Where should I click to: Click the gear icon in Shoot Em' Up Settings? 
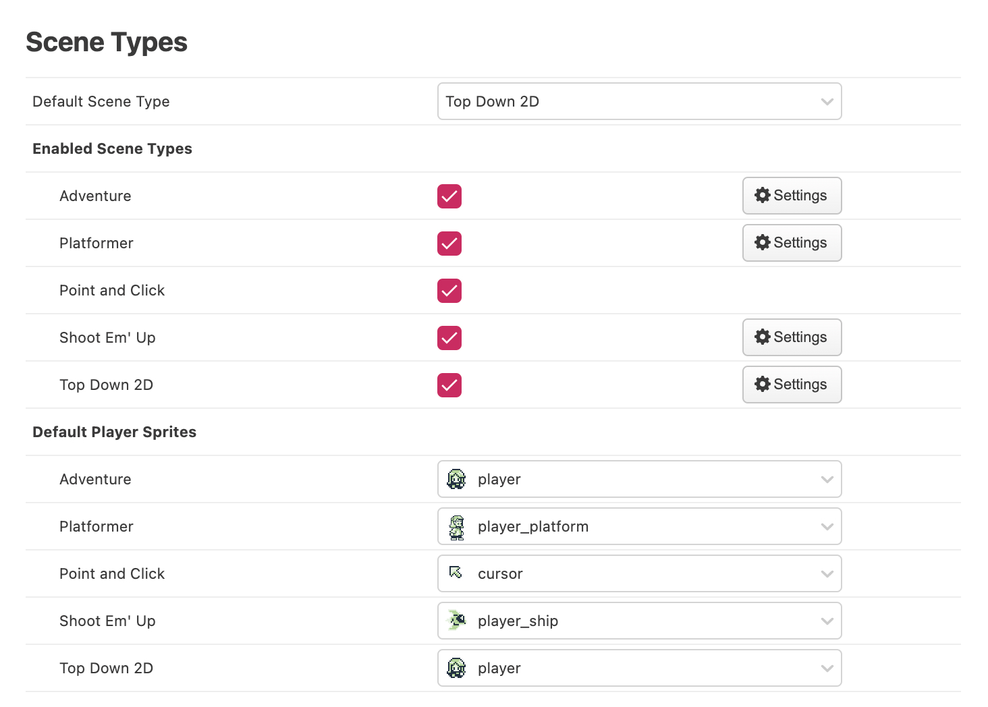coord(763,337)
